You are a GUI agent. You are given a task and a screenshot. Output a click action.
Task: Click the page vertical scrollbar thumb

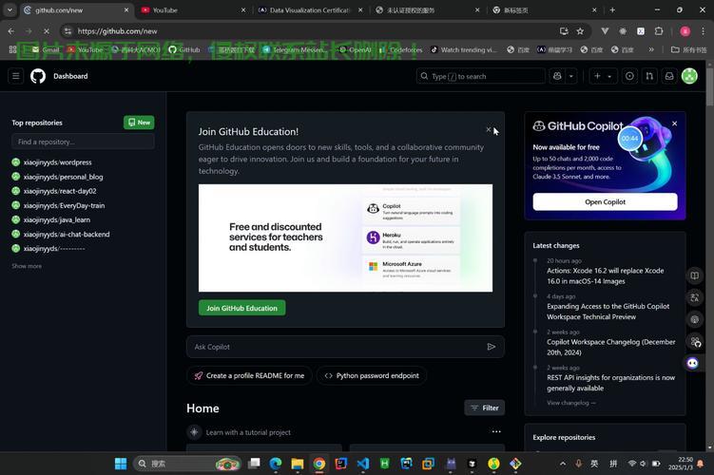tap(709, 85)
